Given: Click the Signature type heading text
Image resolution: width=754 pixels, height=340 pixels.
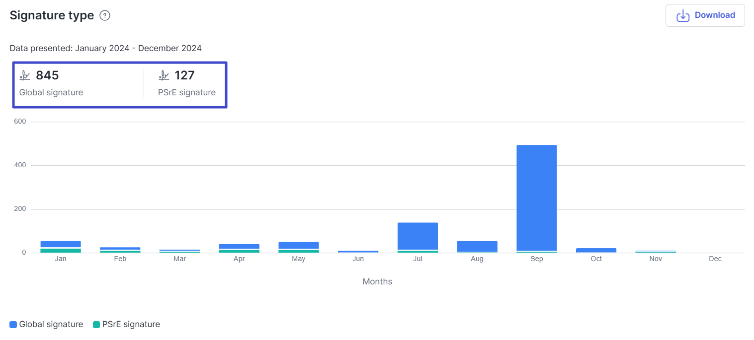Looking at the screenshot, I should (52, 15).
